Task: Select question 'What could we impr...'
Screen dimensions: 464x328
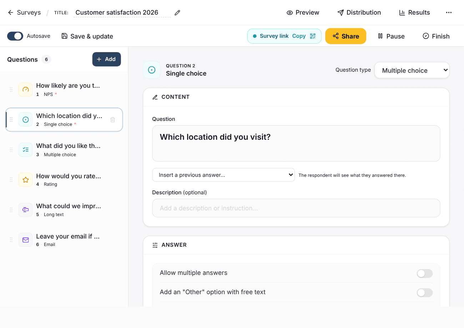Action: (x=64, y=210)
